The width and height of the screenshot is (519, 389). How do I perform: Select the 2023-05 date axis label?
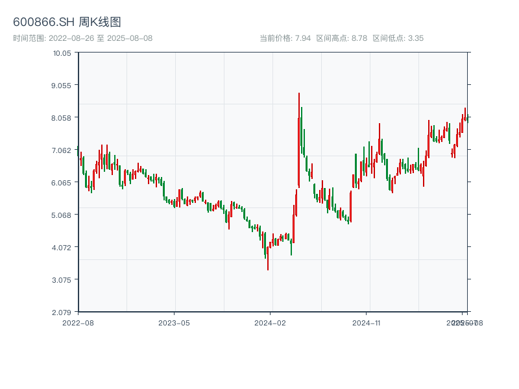pos(174,322)
